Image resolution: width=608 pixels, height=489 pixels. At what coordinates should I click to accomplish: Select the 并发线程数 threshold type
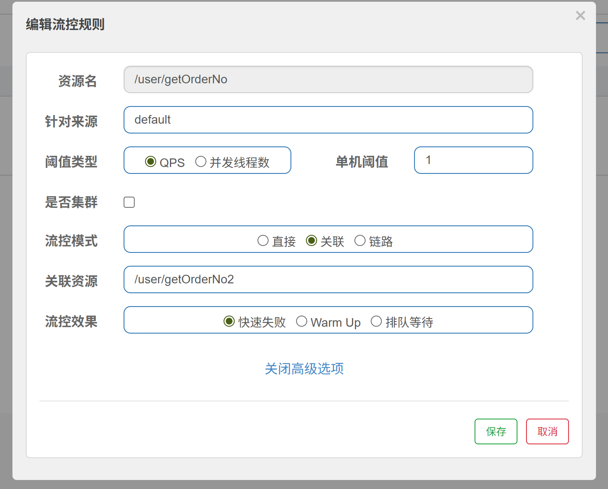click(x=200, y=161)
